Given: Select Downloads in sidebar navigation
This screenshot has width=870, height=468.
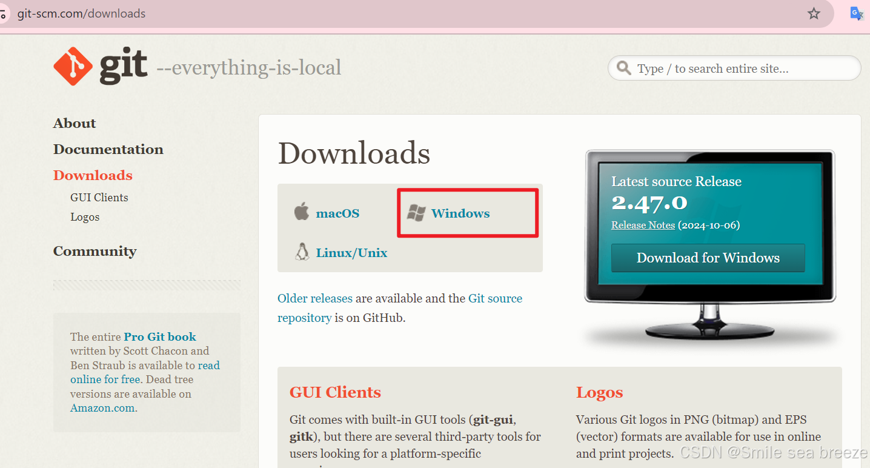Looking at the screenshot, I should 93,175.
